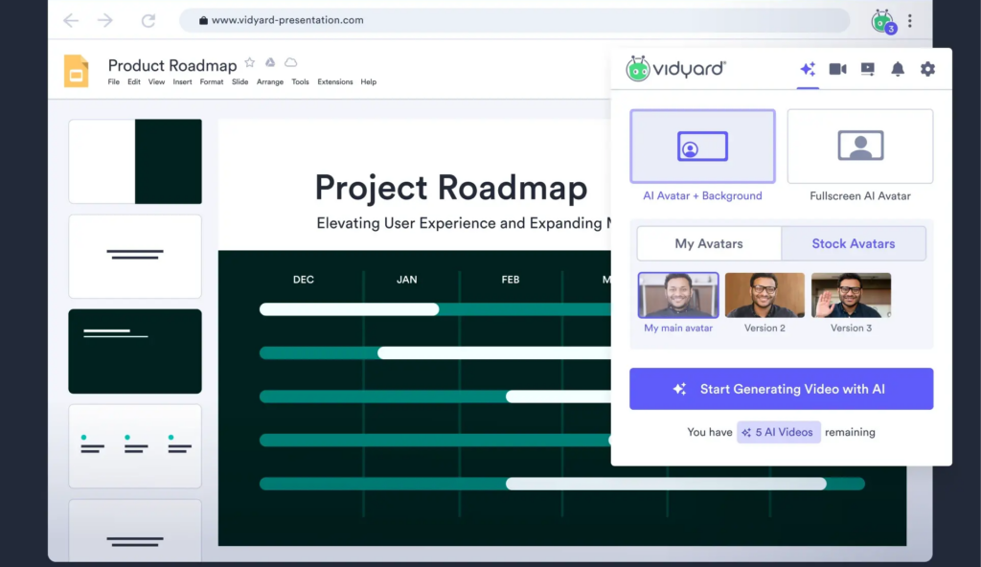The height and width of the screenshot is (567, 981).
Task: Click the Project Roadmap slide heading
Action: 451,188
